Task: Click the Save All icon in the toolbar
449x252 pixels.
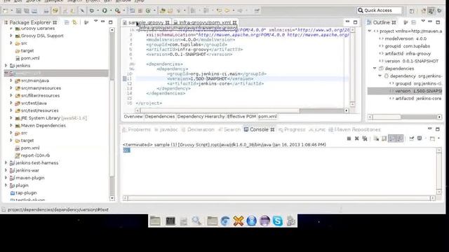Action: (x=27, y=11)
